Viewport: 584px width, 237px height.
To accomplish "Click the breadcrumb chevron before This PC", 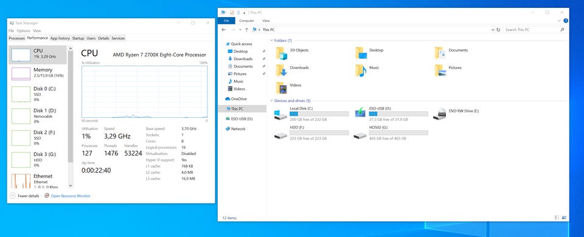I will pos(259,30).
